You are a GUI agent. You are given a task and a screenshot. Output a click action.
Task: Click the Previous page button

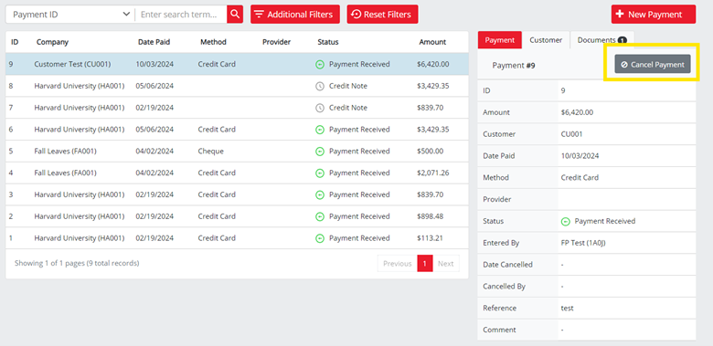pyautogui.click(x=398, y=263)
